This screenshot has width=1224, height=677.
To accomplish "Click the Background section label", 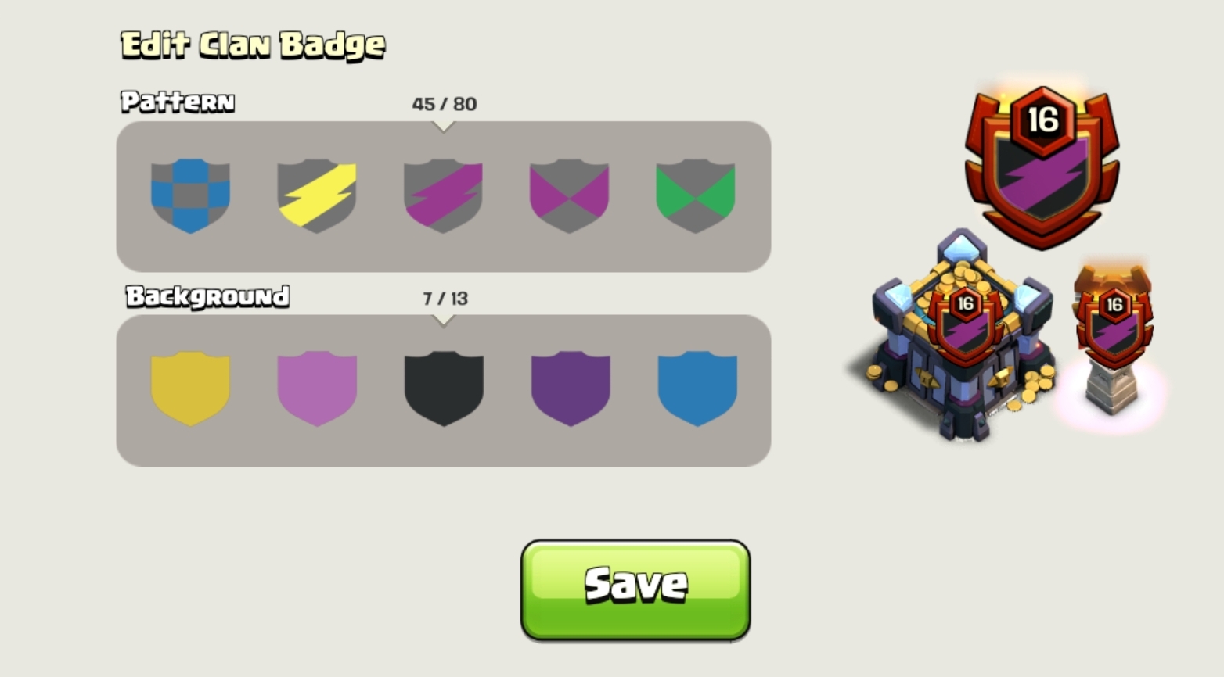I will (207, 296).
